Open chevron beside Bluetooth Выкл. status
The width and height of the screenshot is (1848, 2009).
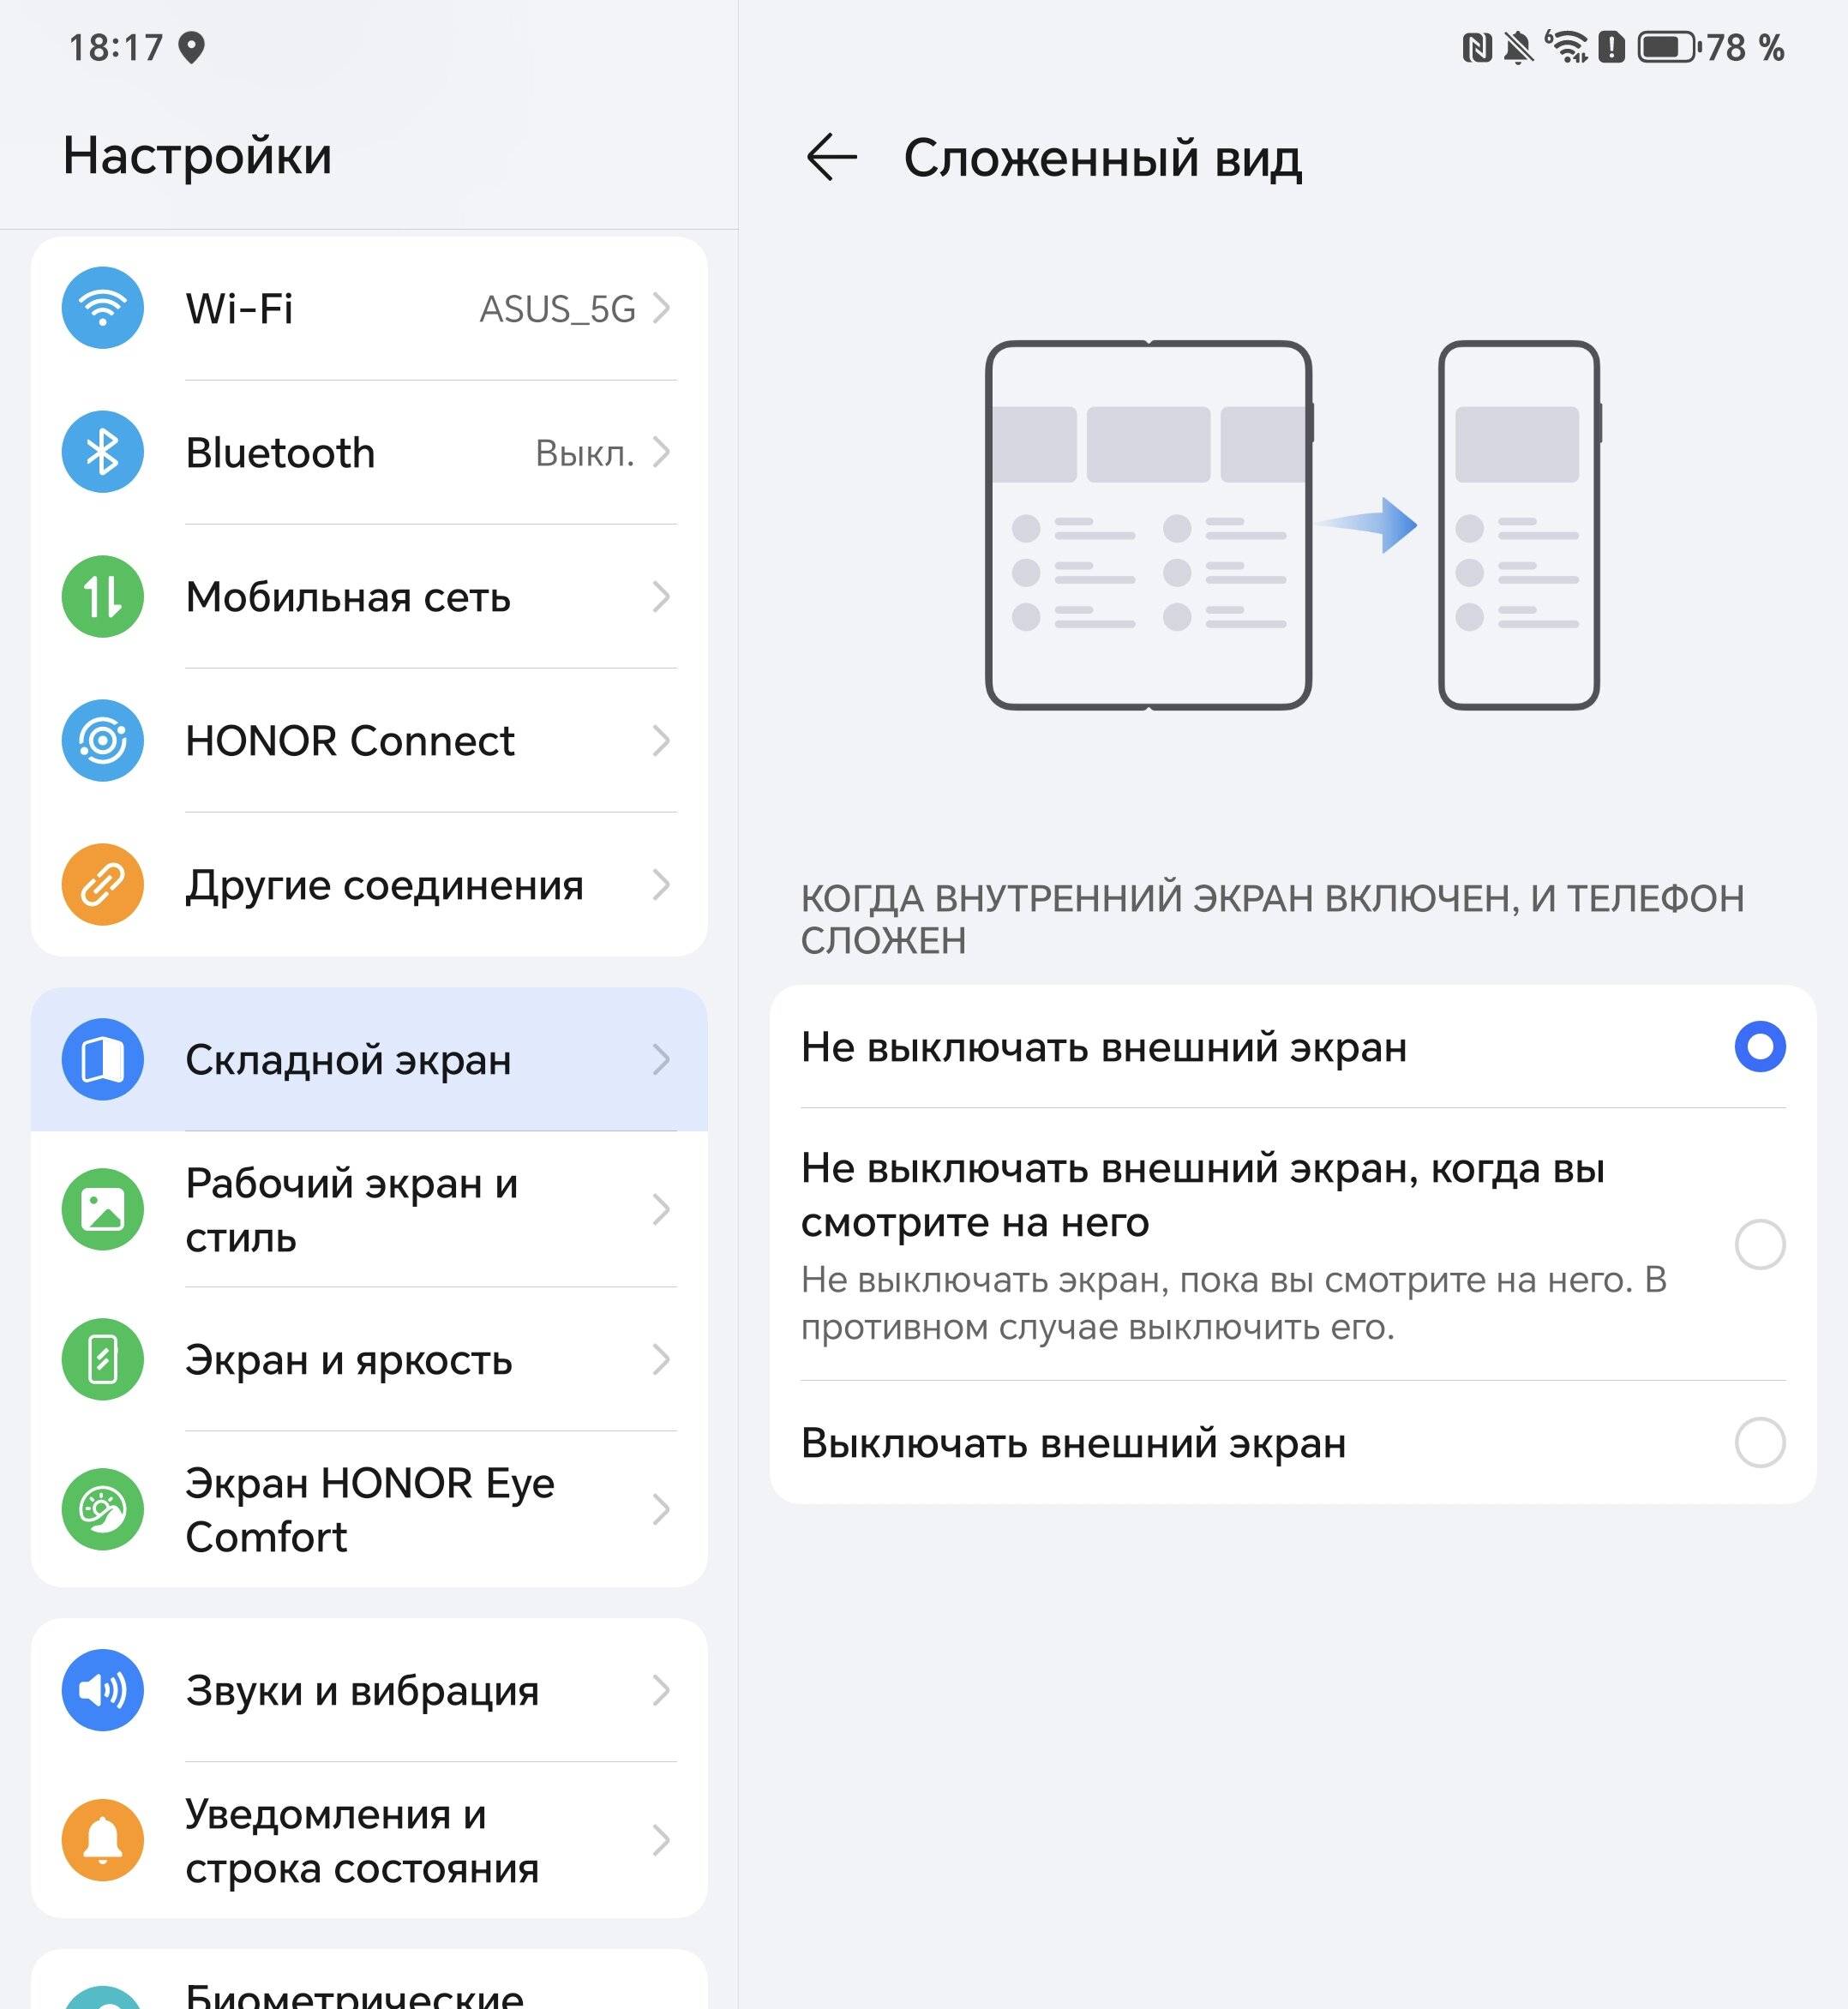click(x=661, y=452)
